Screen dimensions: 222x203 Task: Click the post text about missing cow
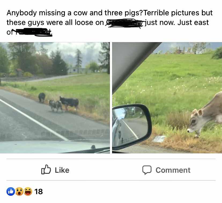(x=109, y=22)
